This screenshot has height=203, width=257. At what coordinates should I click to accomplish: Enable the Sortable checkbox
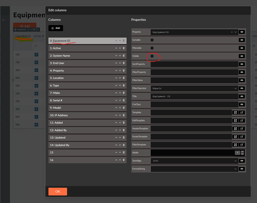coord(152,40)
